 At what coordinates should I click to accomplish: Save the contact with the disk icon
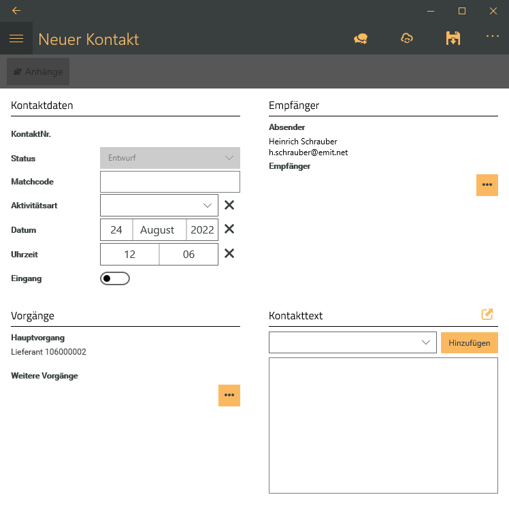(x=453, y=39)
